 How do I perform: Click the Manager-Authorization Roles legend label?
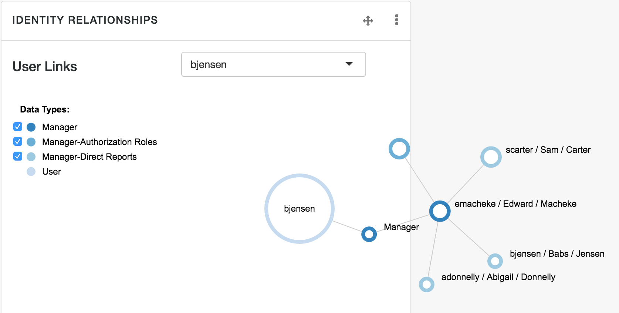pyautogui.click(x=99, y=142)
